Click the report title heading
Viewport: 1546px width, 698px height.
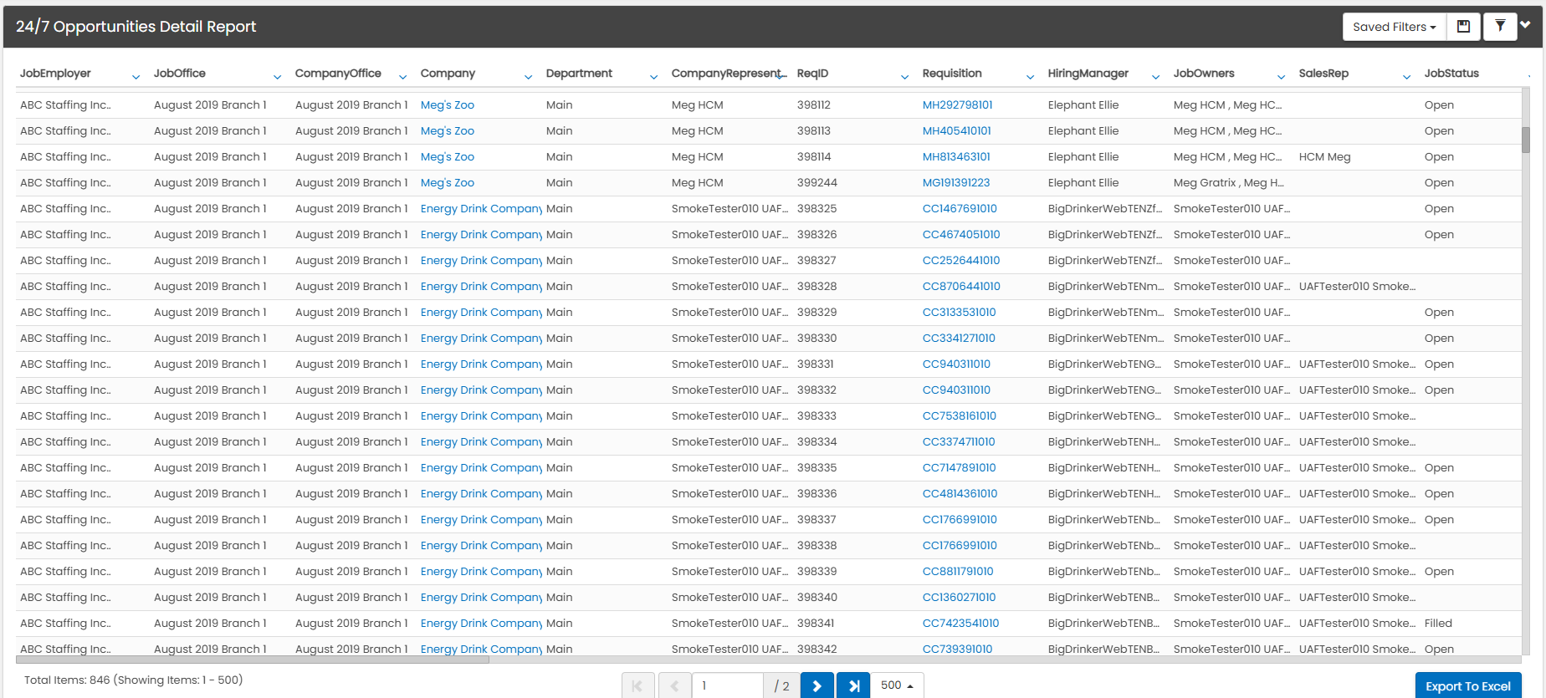(x=136, y=27)
